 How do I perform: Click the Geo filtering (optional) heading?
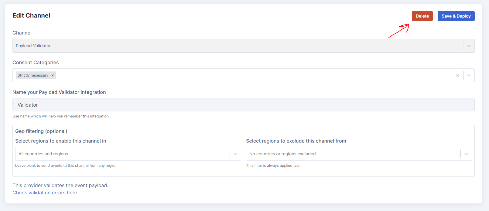(41, 131)
